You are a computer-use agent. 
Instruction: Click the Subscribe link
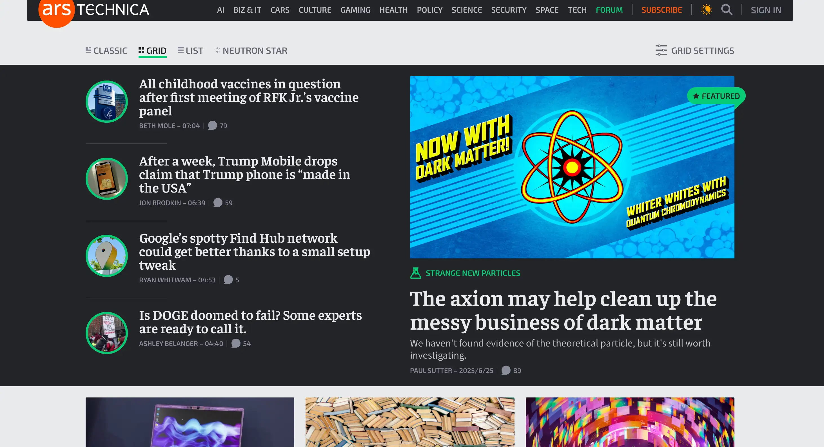[x=662, y=10]
